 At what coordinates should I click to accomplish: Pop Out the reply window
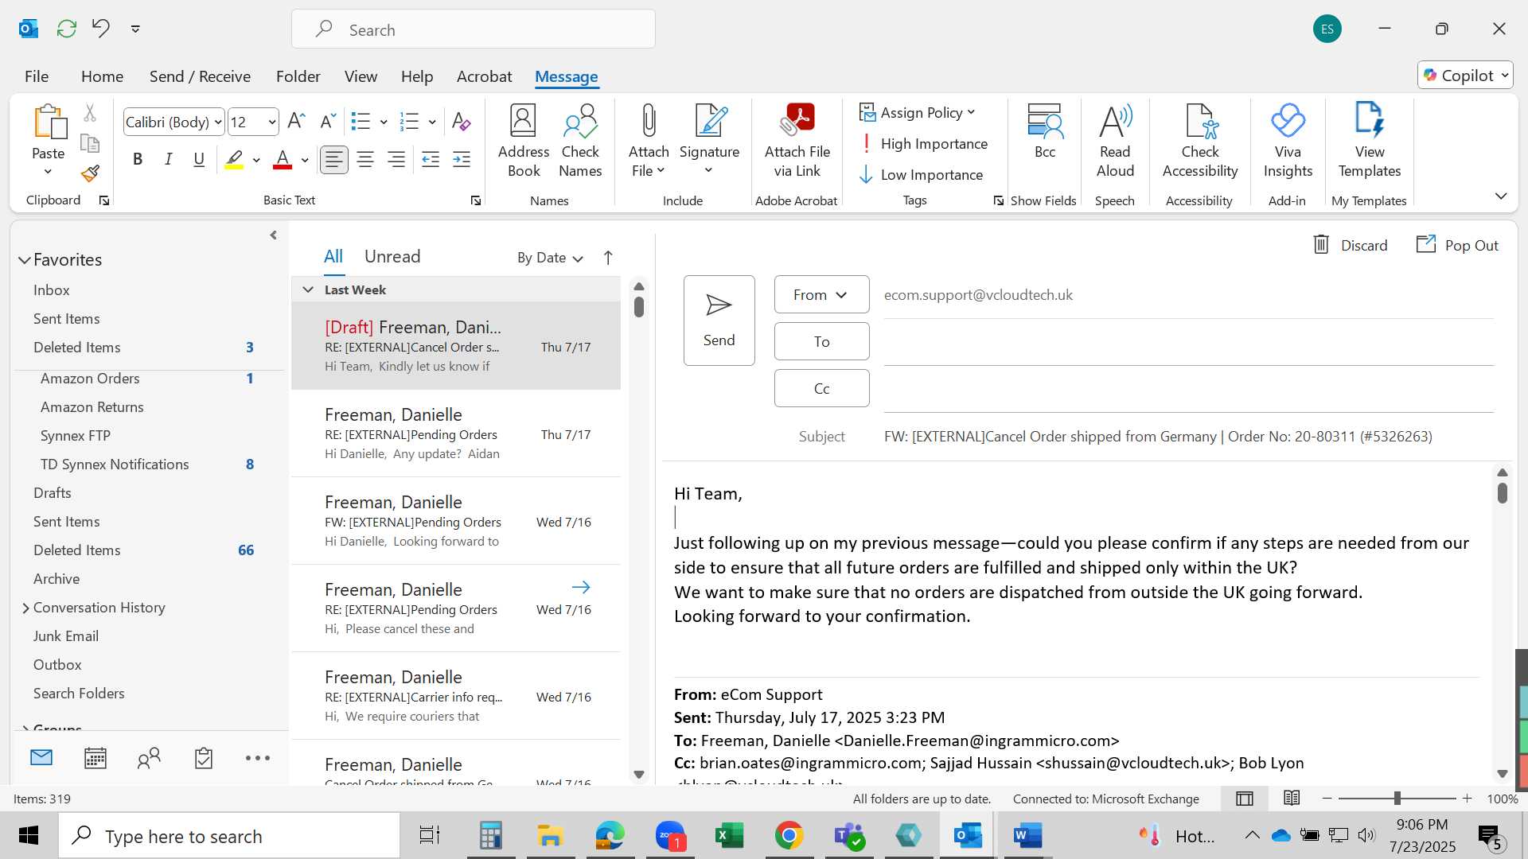(x=1457, y=245)
